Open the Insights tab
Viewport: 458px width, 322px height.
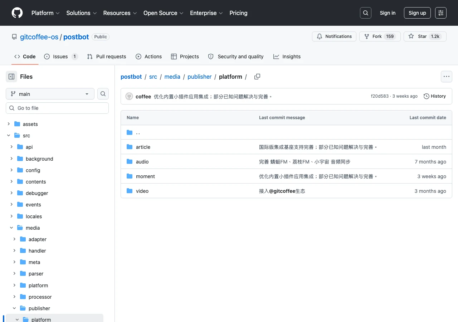tap(287, 57)
